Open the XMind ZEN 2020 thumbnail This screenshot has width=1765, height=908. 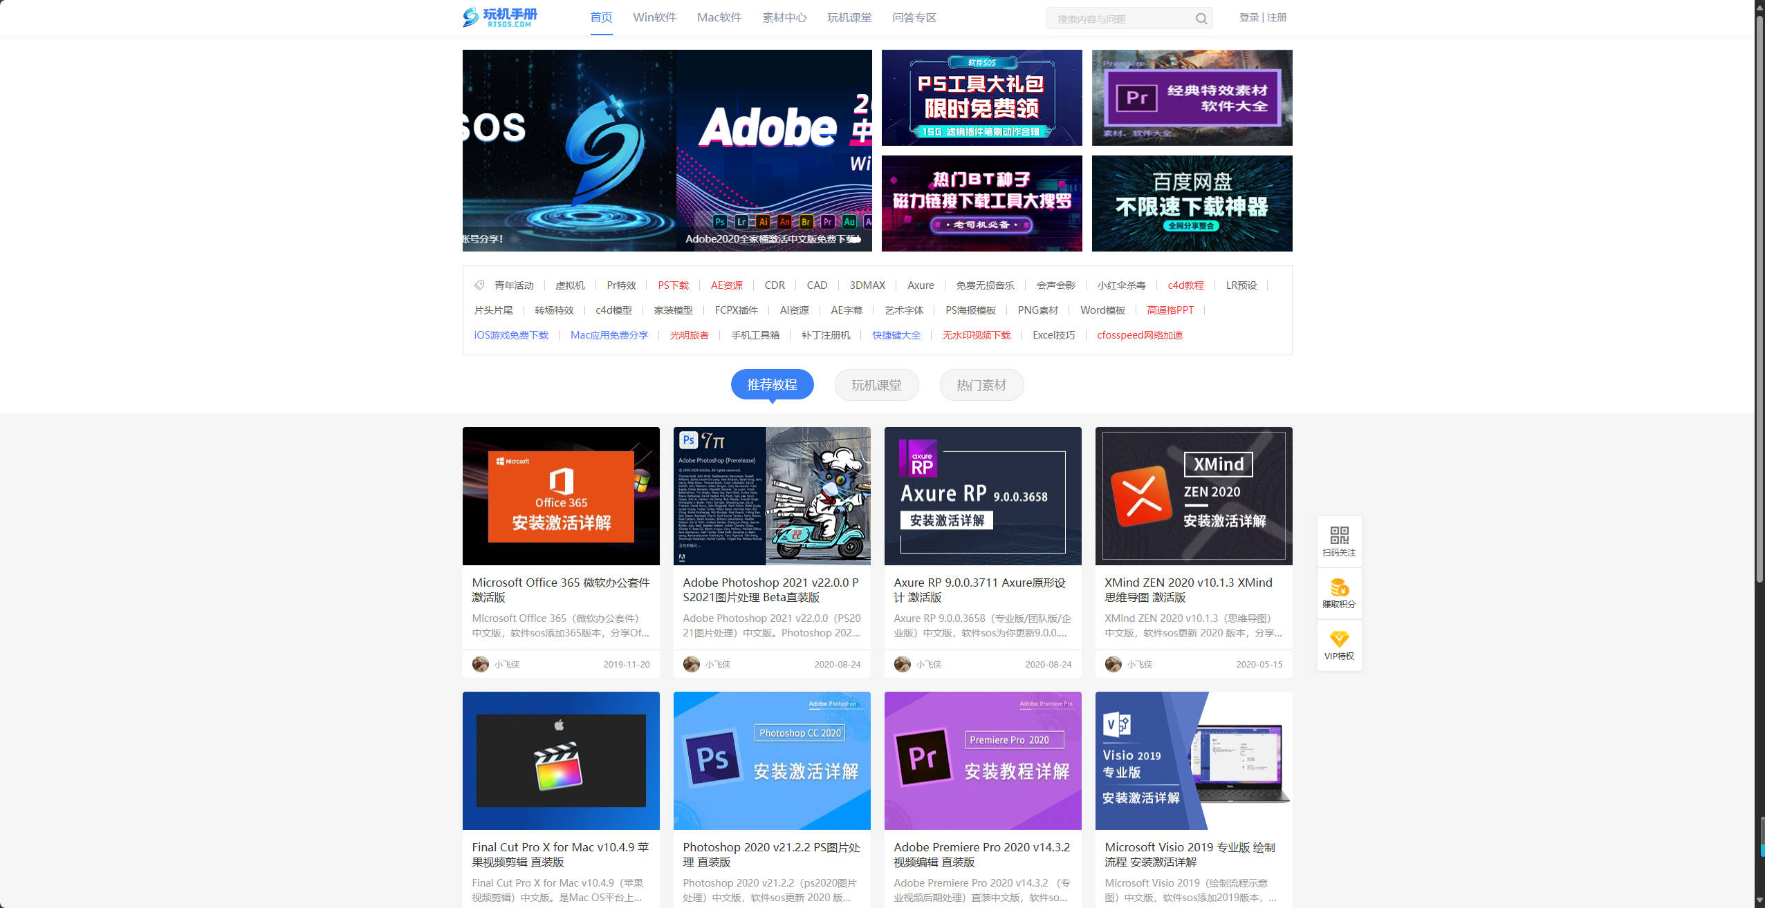(x=1194, y=496)
